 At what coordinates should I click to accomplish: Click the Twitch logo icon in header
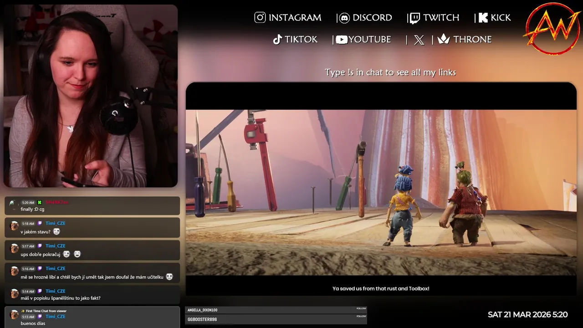pos(414,18)
